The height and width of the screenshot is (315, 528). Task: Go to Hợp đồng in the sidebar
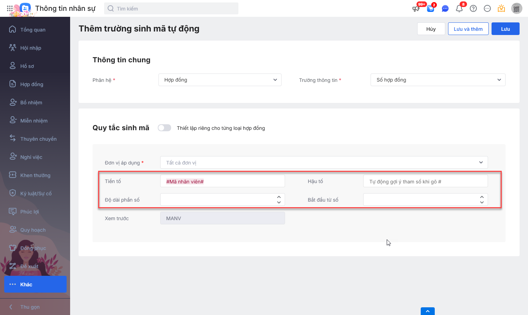(32, 84)
